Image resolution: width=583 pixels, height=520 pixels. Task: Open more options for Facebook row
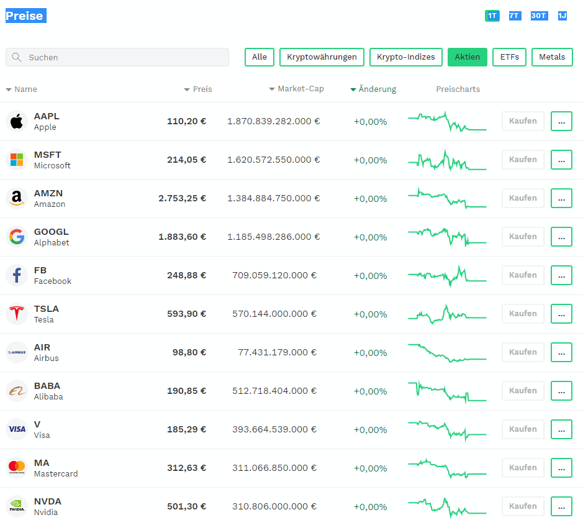tap(561, 275)
